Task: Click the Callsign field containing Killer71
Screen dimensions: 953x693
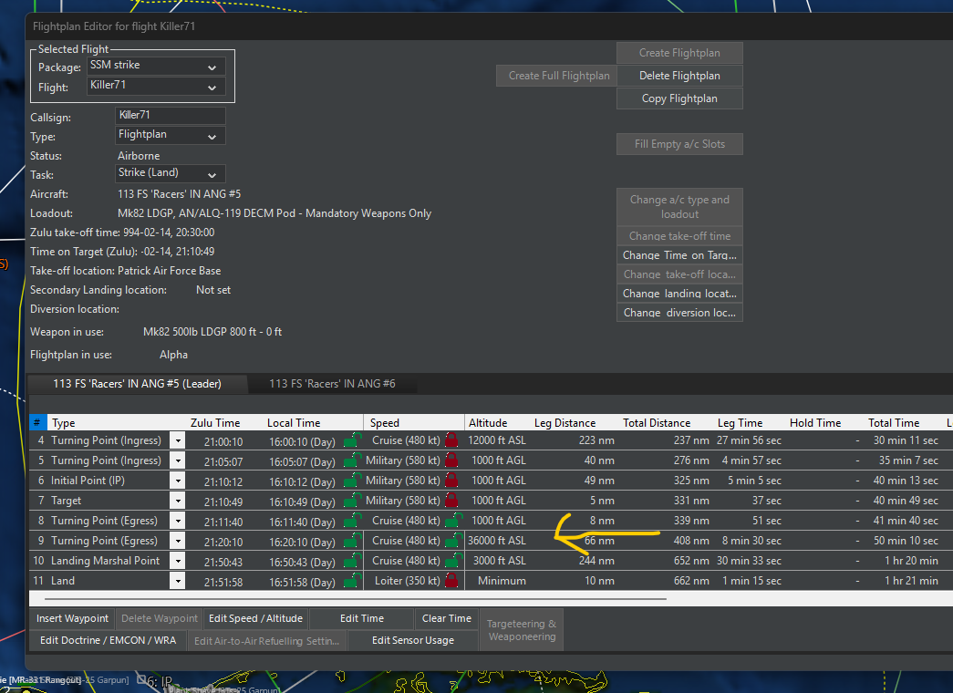Action: tap(171, 116)
